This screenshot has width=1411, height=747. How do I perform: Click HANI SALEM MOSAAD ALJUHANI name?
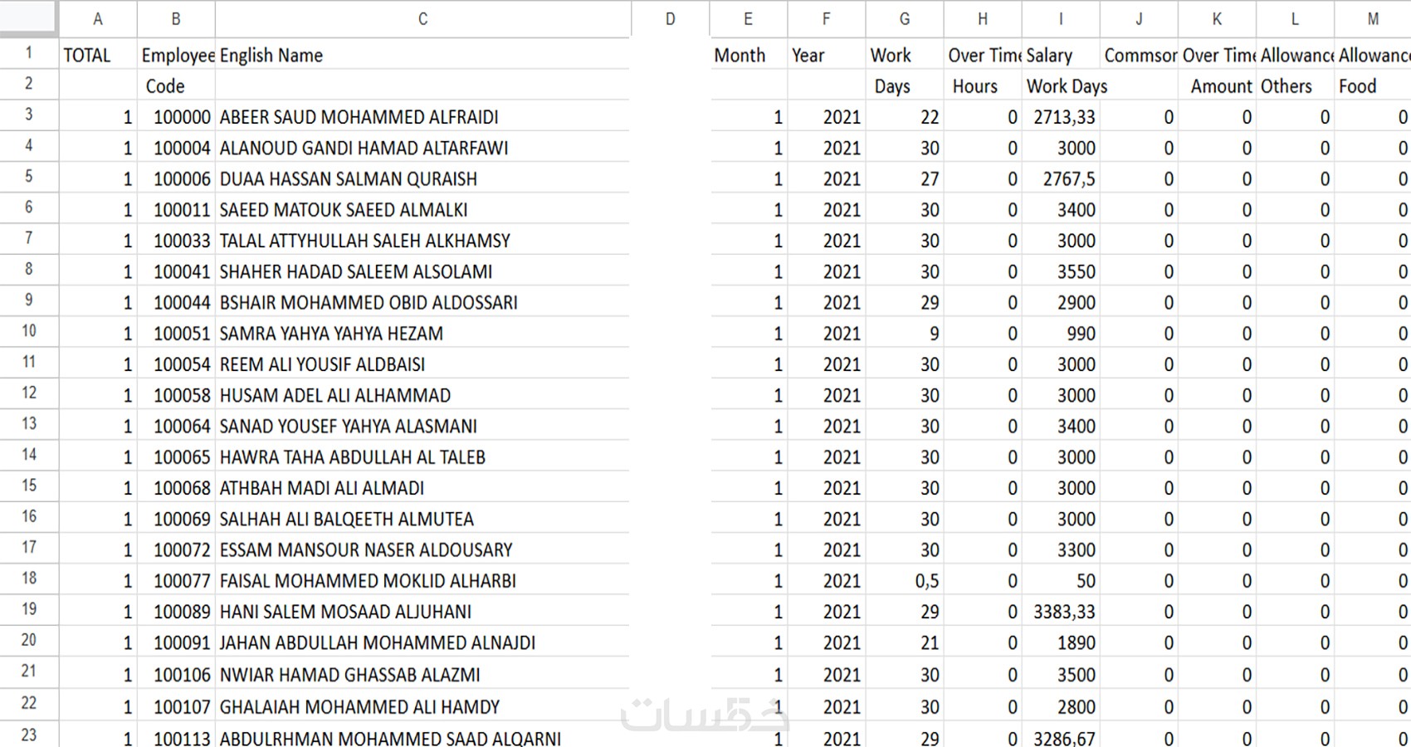(x=345, y=612)
